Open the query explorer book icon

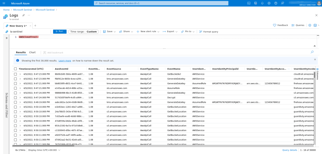pos(315,25)
